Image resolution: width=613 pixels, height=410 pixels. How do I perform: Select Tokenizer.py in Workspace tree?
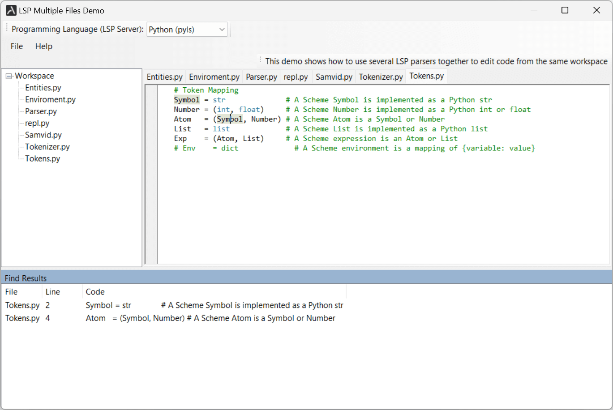pyautogui.click(x=47, y=147)
